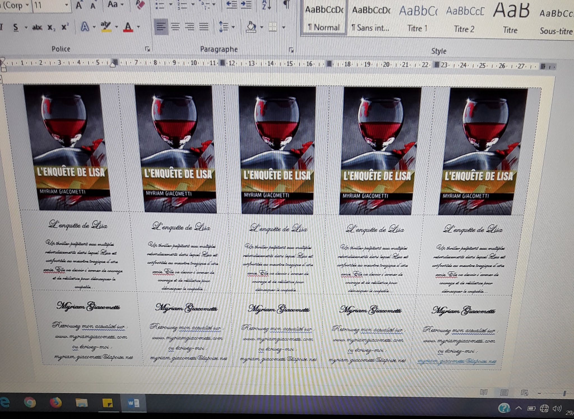The height and width of the screenshot is (419, 574).
Task: Open the Change Case (Aa) menu
Action: tap(115, 4)
